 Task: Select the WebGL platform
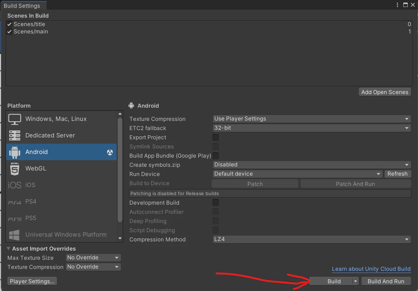pyautogui.click(x=61, y=169)
